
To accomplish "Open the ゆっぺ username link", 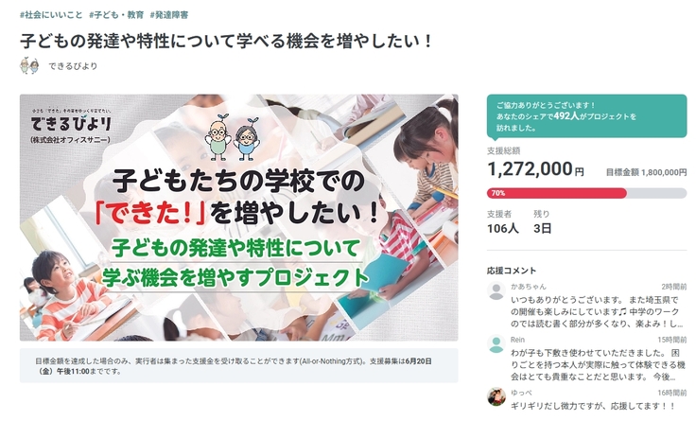I will [521, 393].
